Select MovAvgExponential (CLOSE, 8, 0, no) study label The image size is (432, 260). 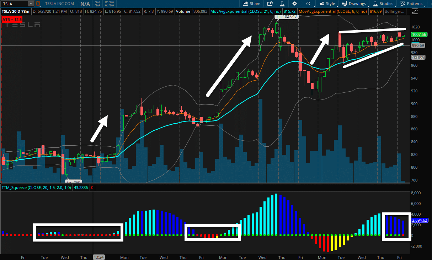pyautogui.click(x=333, y=11)
